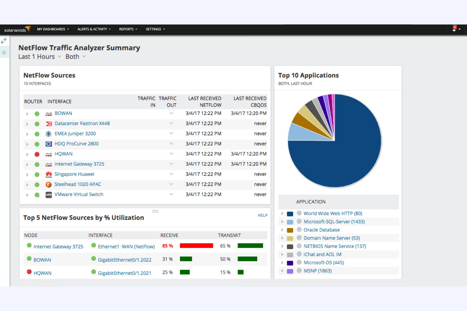Expand the BOWAN router row
467x311 pixels.
27,114
